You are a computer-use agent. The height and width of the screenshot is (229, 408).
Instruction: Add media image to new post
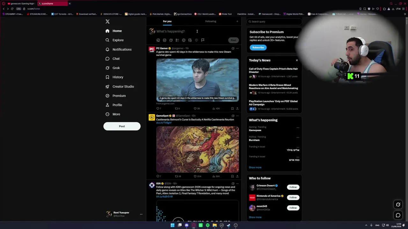coord(158,40)
